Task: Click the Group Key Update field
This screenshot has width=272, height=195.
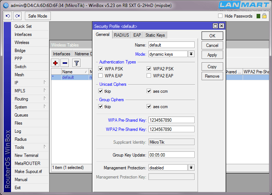Action: 172,155
